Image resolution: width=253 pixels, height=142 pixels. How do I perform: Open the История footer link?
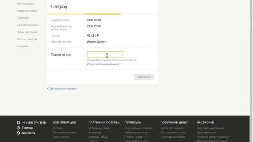click(57, 128)
